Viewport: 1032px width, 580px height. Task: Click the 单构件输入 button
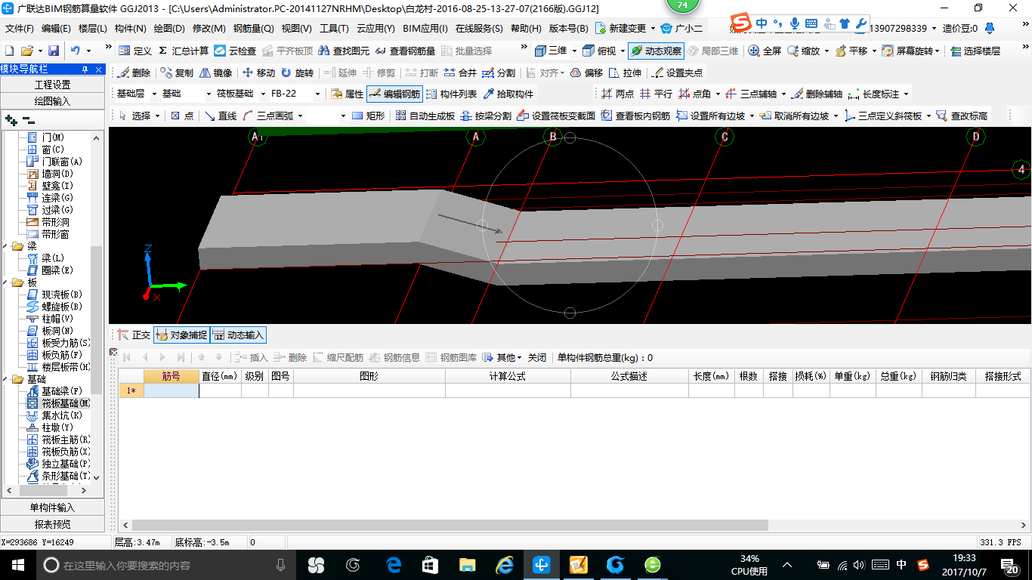pyautogui.click(x=53, y=507)
